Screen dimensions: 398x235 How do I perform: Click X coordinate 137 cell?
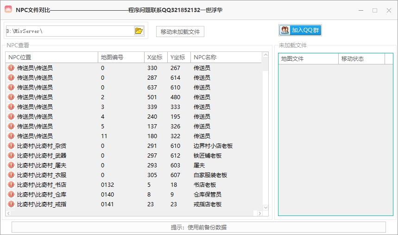(152, 126)
